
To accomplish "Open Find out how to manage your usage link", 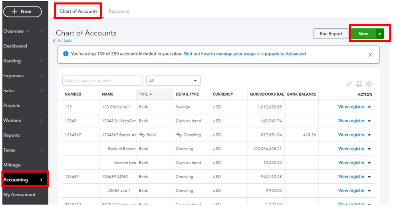I will pos(219,54).
